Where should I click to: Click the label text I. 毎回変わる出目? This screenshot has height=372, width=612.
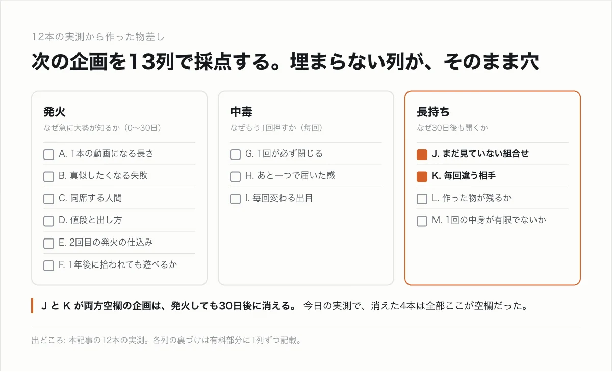click(279, 198)
